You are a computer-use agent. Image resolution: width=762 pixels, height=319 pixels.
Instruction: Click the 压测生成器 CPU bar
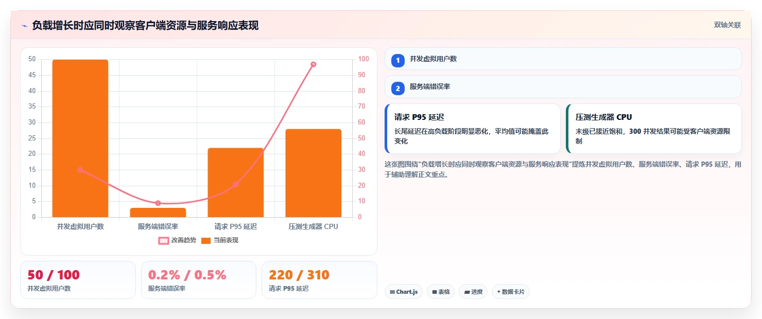(314, 173)
